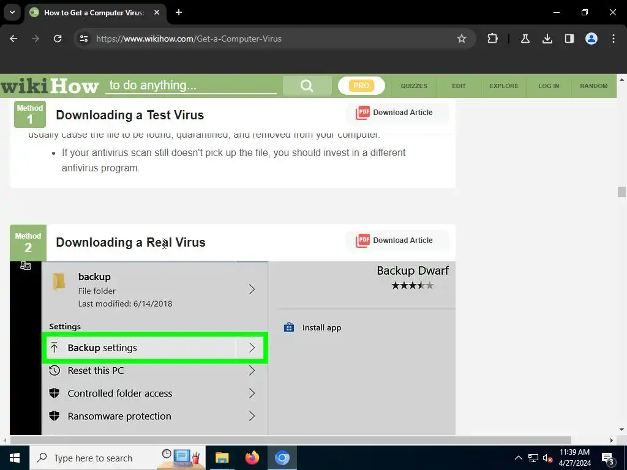Click Backup Dwarf app title
Viewport: 627px width, 470px height.
point(413,270)
